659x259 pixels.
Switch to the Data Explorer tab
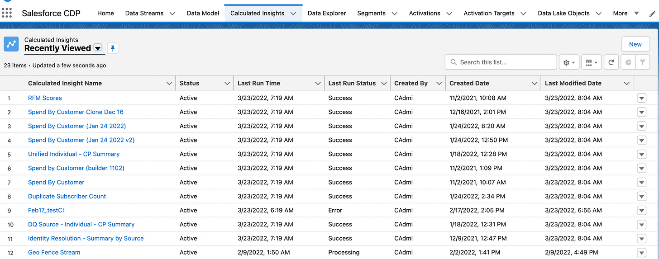[327, 13]
